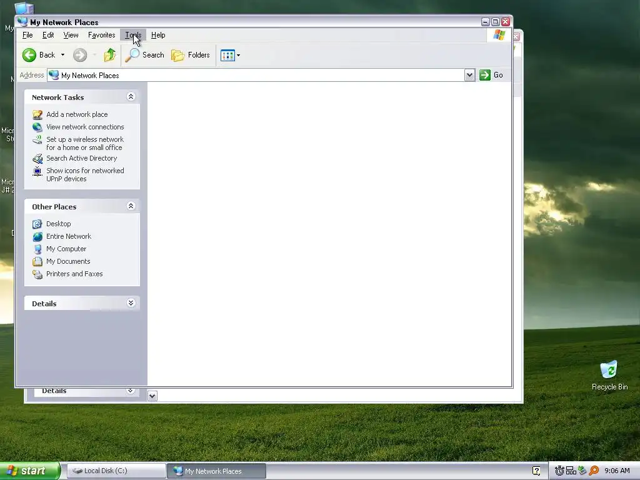
Task: Click the Search Active Directory icon
Action: [37, 159]
